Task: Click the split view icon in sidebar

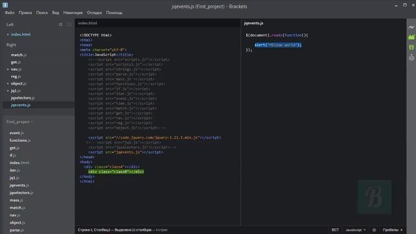Action: click(69, 25)
